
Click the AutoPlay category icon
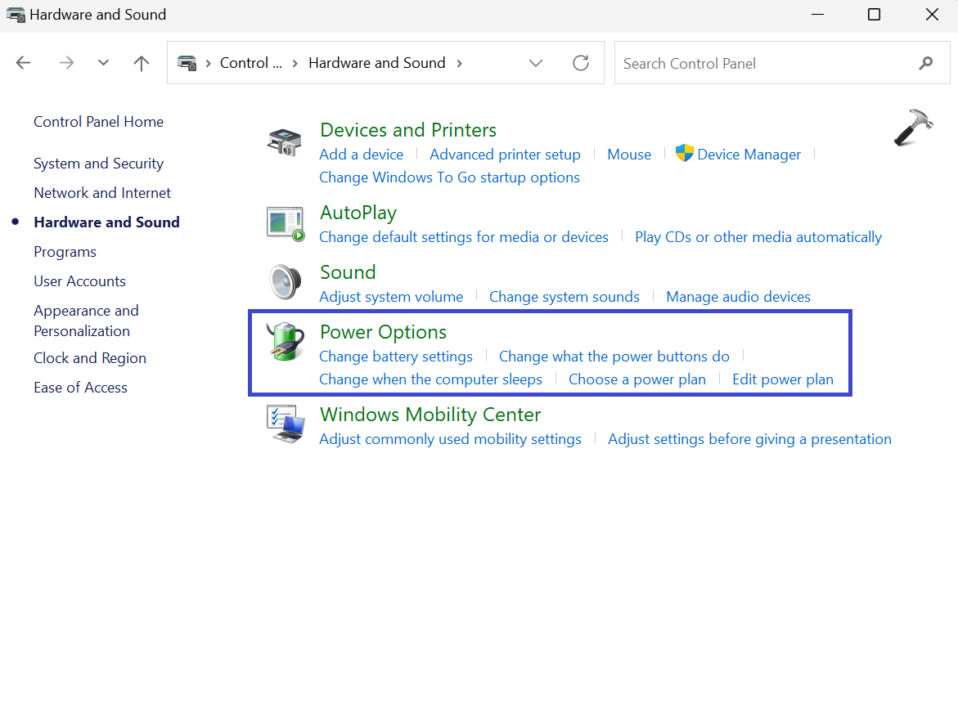(x=285, y=223)
